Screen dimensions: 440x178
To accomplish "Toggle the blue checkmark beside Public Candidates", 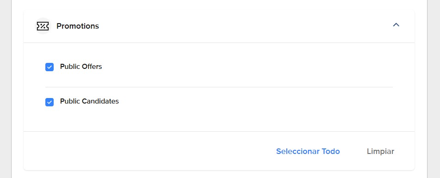I will click(50, 102).
